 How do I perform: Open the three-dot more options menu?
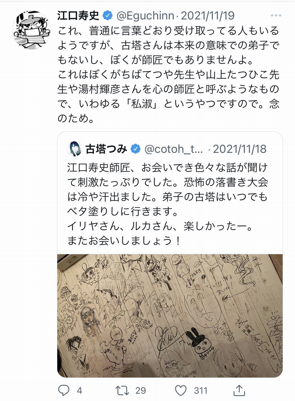coord(276,15)
